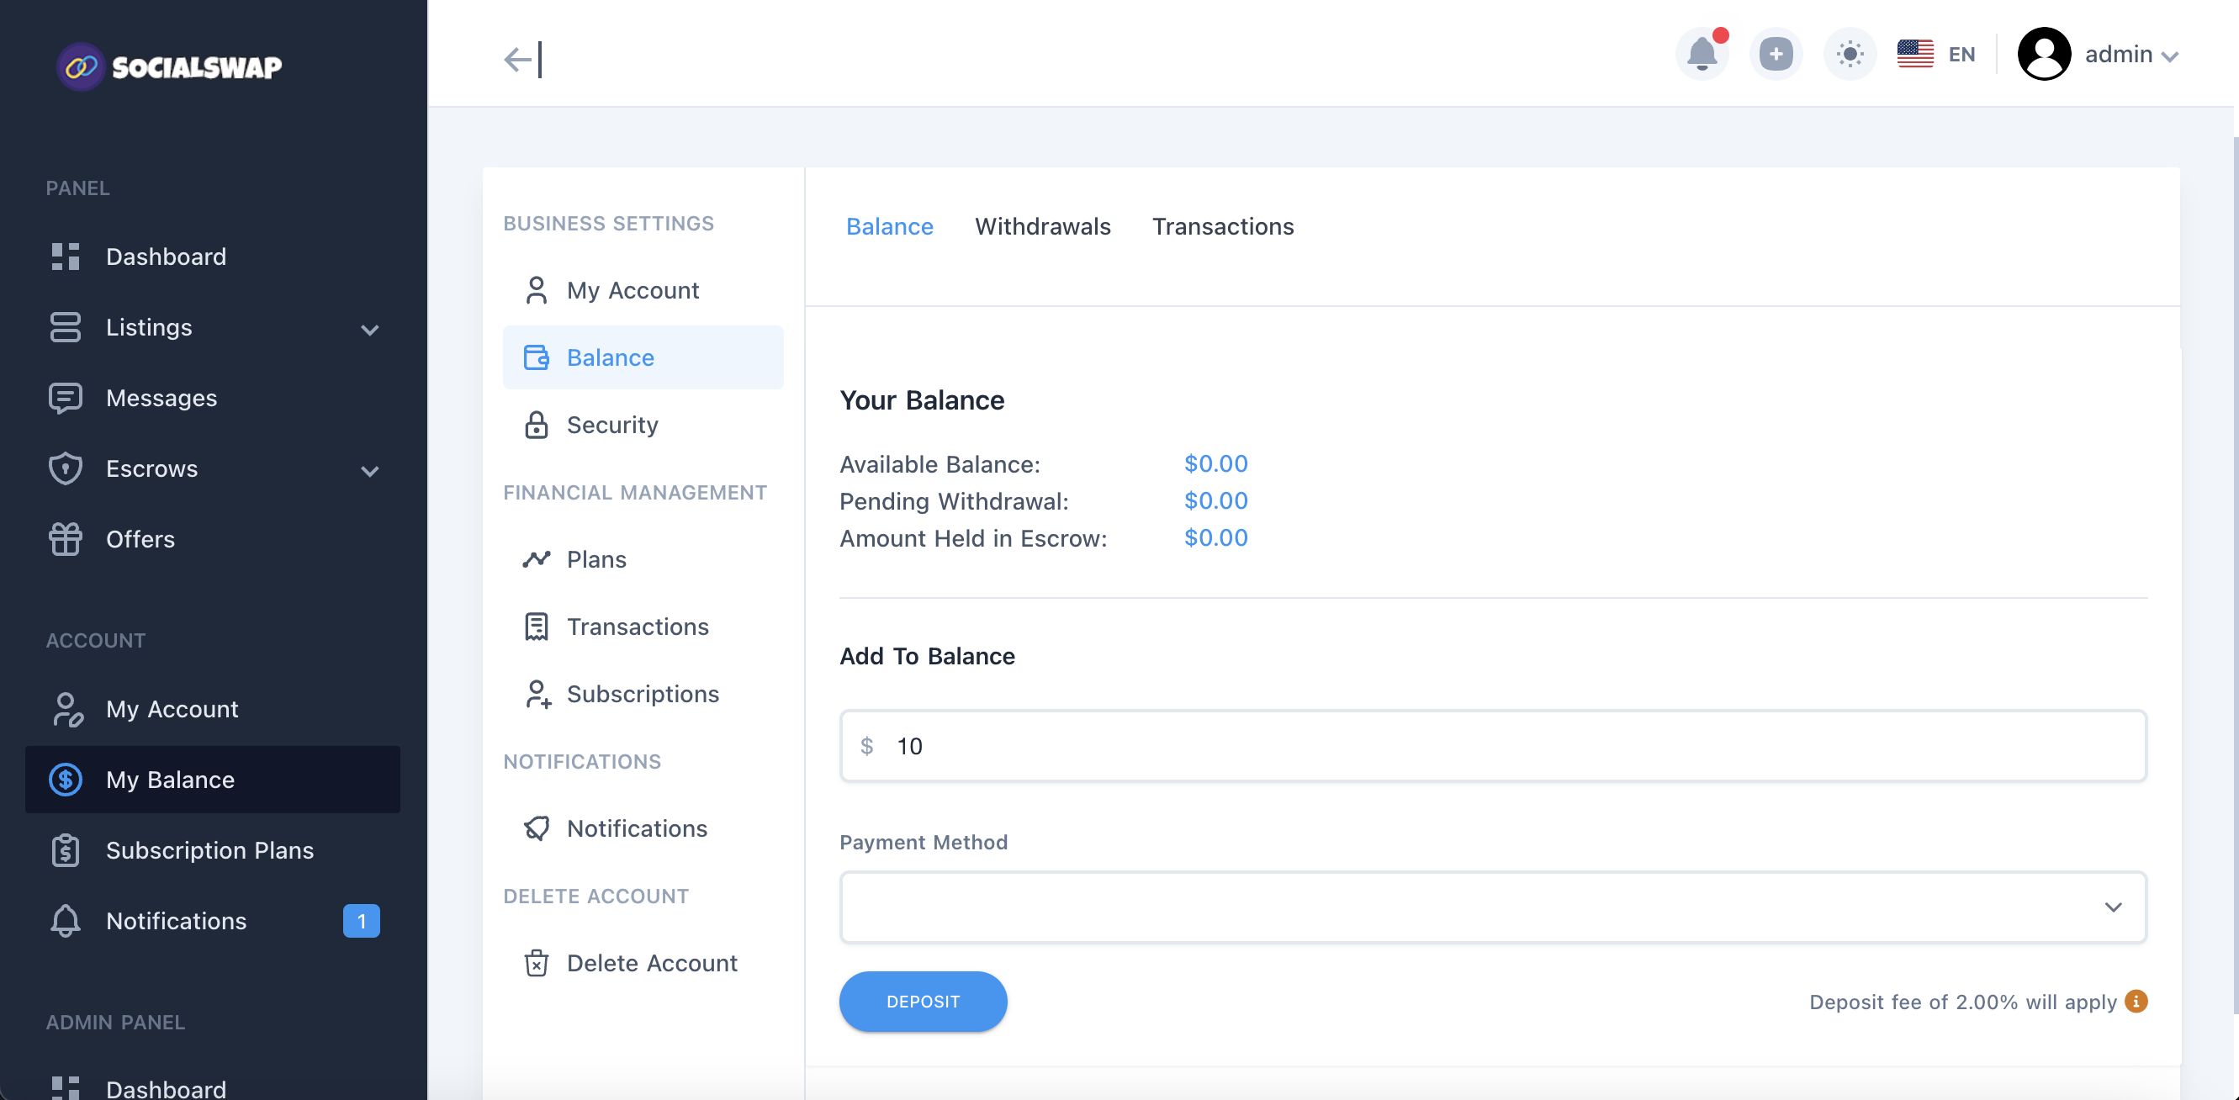
Task: Switch to the Withdrawals tab
Action: [1042, 227]
